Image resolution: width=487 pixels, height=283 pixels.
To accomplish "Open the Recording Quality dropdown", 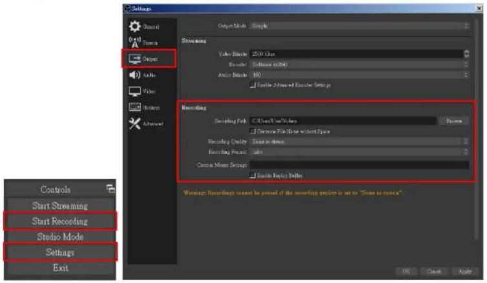I will [x=359, y=142].
